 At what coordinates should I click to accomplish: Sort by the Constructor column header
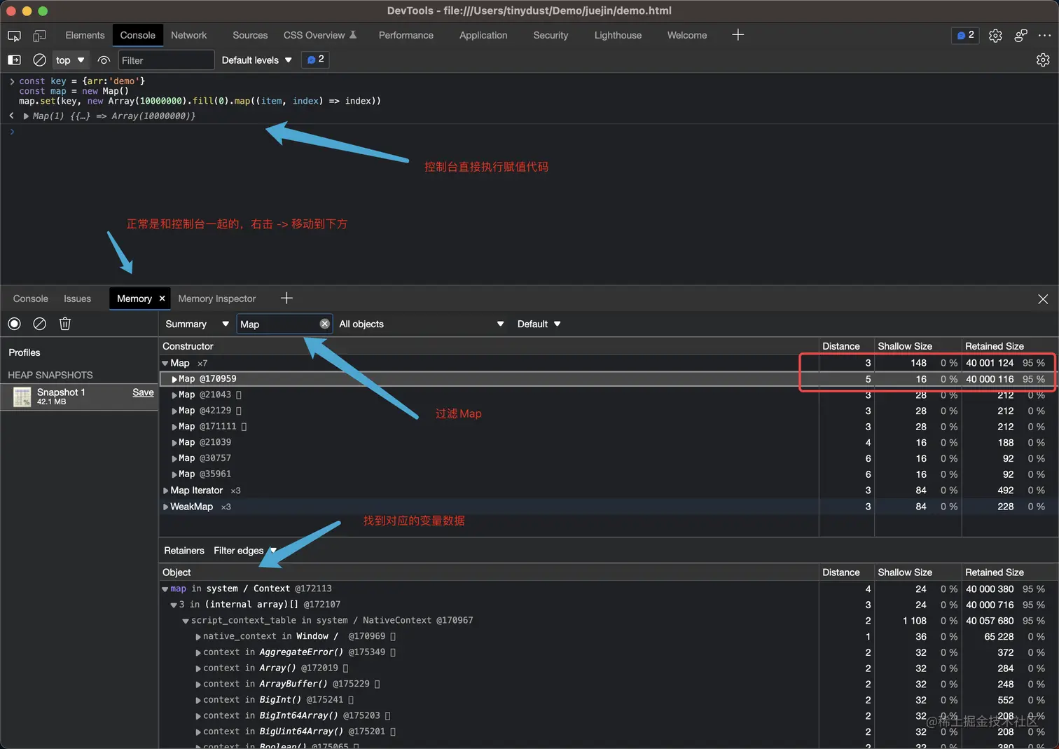tap(489, 346)
